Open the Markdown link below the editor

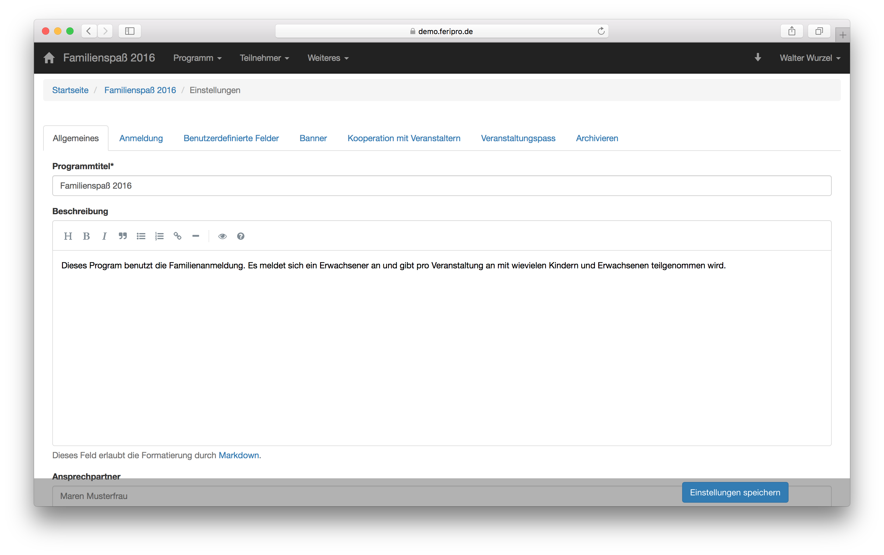coord(239,455)
